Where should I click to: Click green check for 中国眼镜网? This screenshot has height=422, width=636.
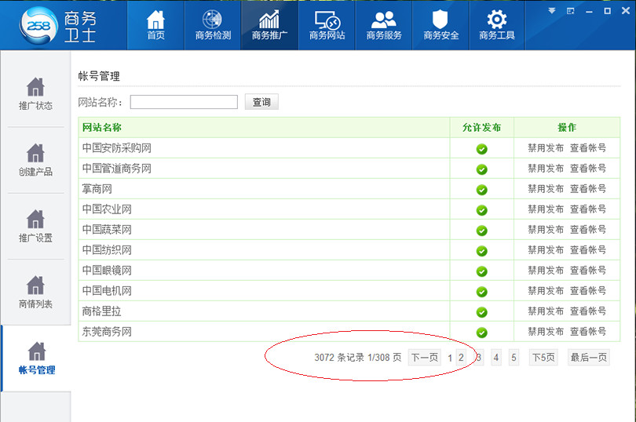(482, 271)
